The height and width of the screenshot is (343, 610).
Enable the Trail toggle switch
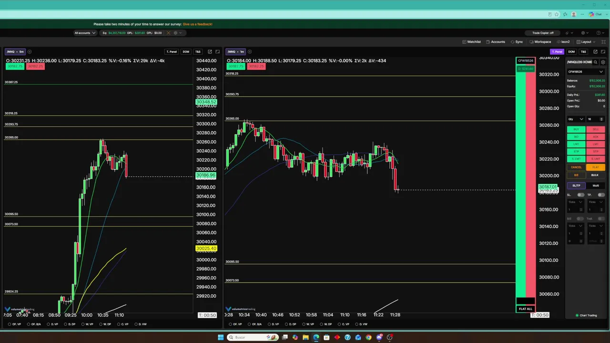pyautogui.click(x=601, y=219)
